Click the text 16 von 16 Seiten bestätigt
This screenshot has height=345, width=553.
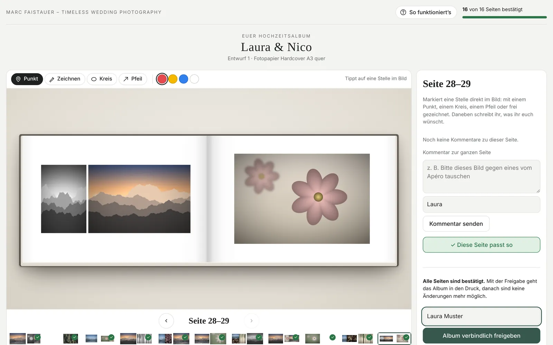[x=493, y=9]
